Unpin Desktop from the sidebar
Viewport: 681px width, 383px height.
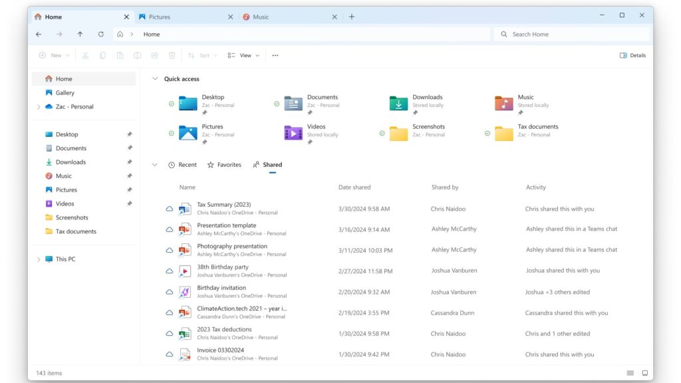pyautogui.click(x=130, y=134)
